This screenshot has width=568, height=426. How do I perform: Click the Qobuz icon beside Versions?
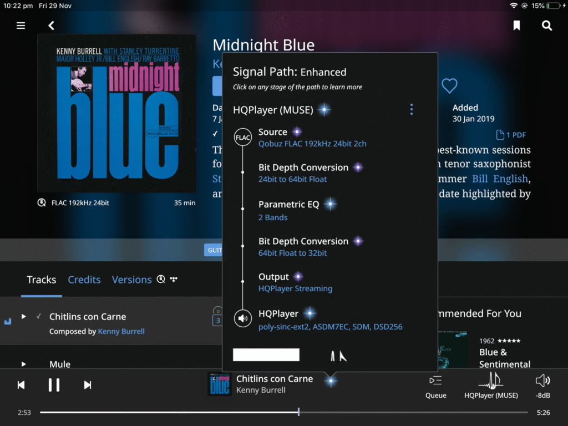pos(161,279)
